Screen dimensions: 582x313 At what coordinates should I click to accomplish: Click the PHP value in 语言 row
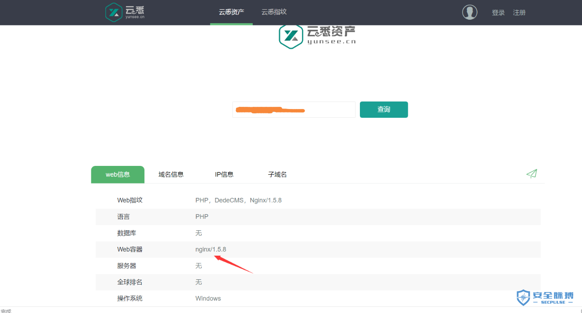click(x=202, y=217)
